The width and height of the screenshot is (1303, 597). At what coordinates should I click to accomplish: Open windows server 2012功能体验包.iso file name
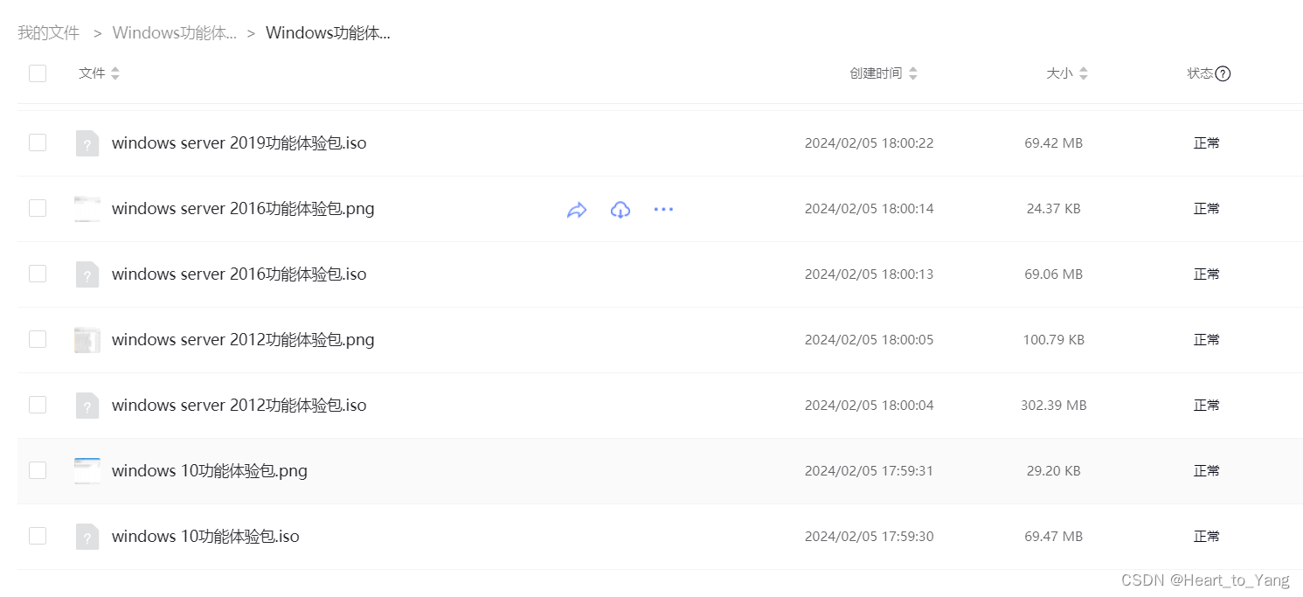(239, 406)
